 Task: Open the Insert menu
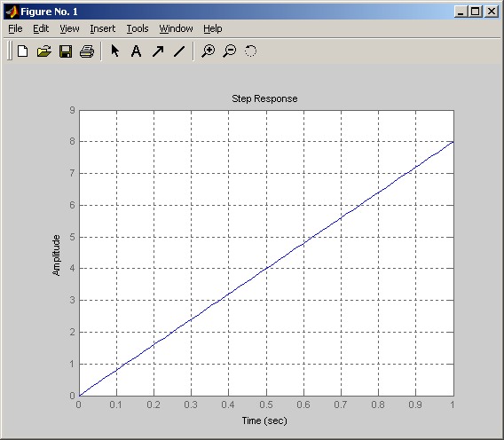point(103,28)
